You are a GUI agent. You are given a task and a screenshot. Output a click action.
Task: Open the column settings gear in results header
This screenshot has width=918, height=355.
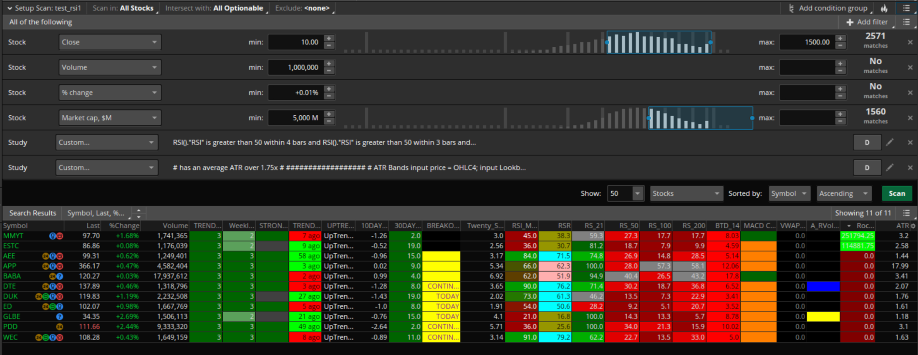913,226
